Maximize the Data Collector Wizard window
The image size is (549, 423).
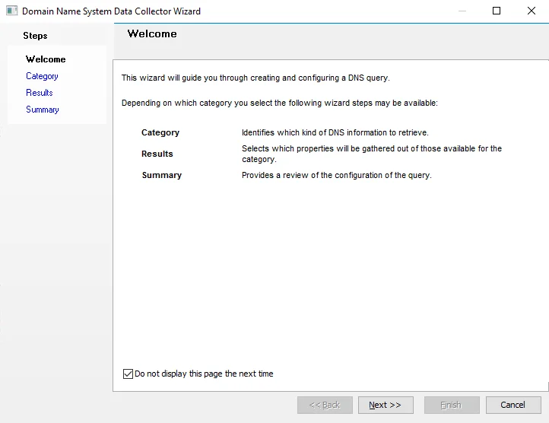[497, 11]
